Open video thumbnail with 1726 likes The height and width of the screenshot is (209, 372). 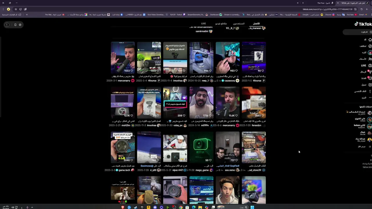click(201, 102)
